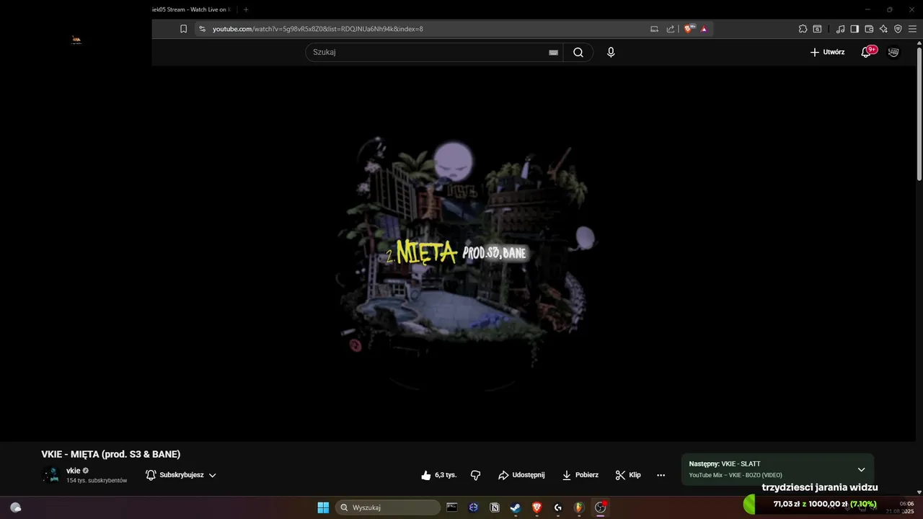Open the browser hamburger menu
Viewport: 923px width, 519px height.
[x=912, y=29]
